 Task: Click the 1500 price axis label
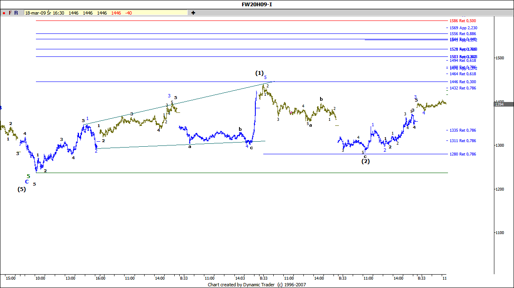pyautogui.click(x=499, y=58)
